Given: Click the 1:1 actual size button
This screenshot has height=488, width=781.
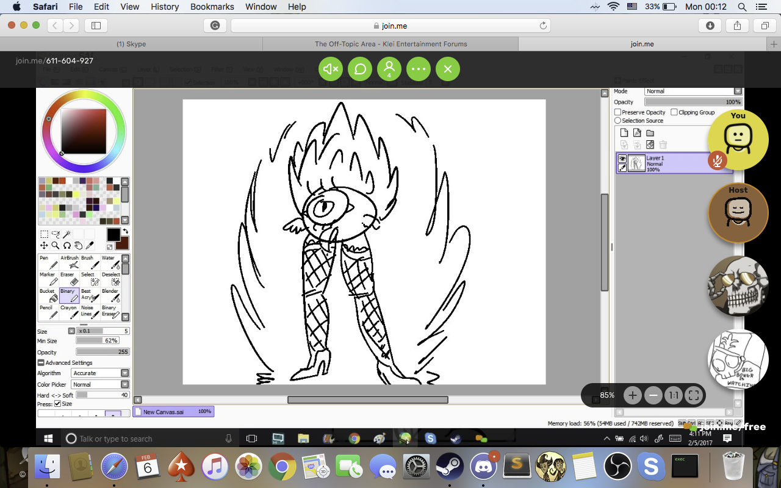Looking at the screenshot, I should point(673,395).
